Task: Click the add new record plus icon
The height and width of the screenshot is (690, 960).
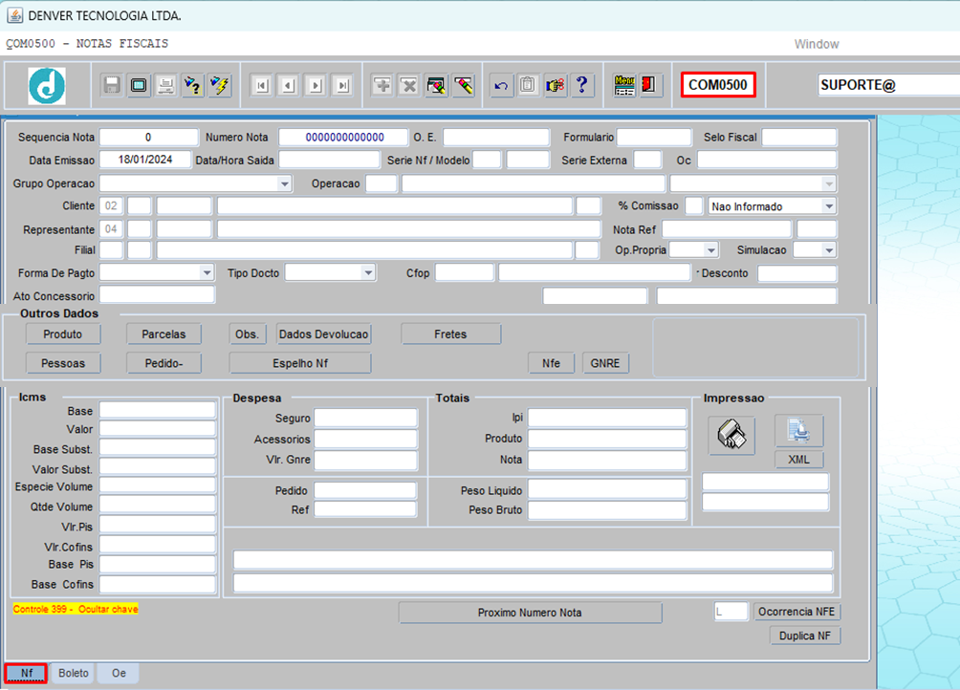Action: tap(382, 85)
